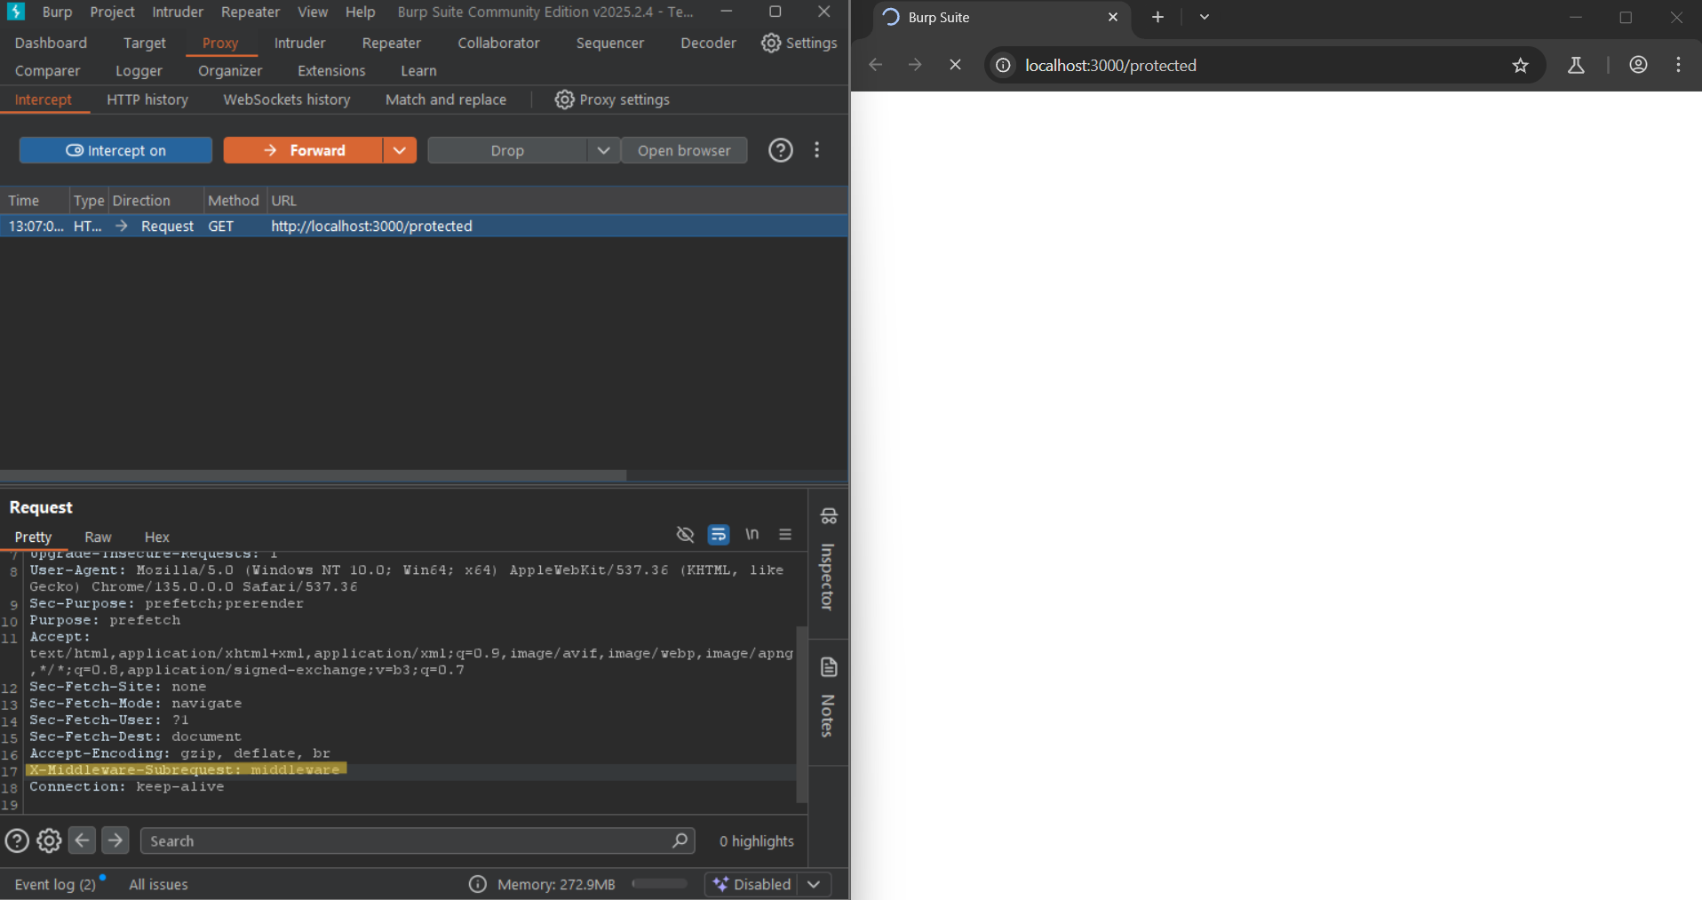Image resolution: width=1702 pixels, height=900 pixels.
Task: Toggle the Intercept on button
Action: pyautogui.click(x=115, y=150)
